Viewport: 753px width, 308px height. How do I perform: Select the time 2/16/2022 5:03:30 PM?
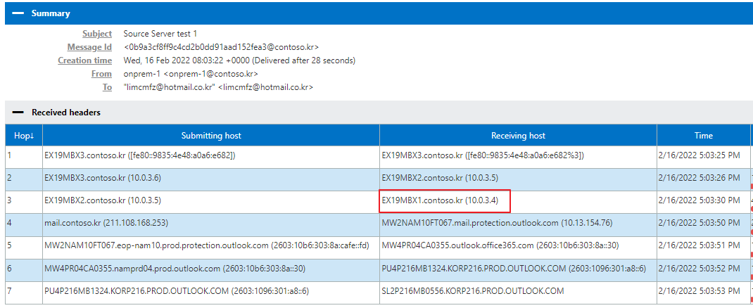(700, 201)
